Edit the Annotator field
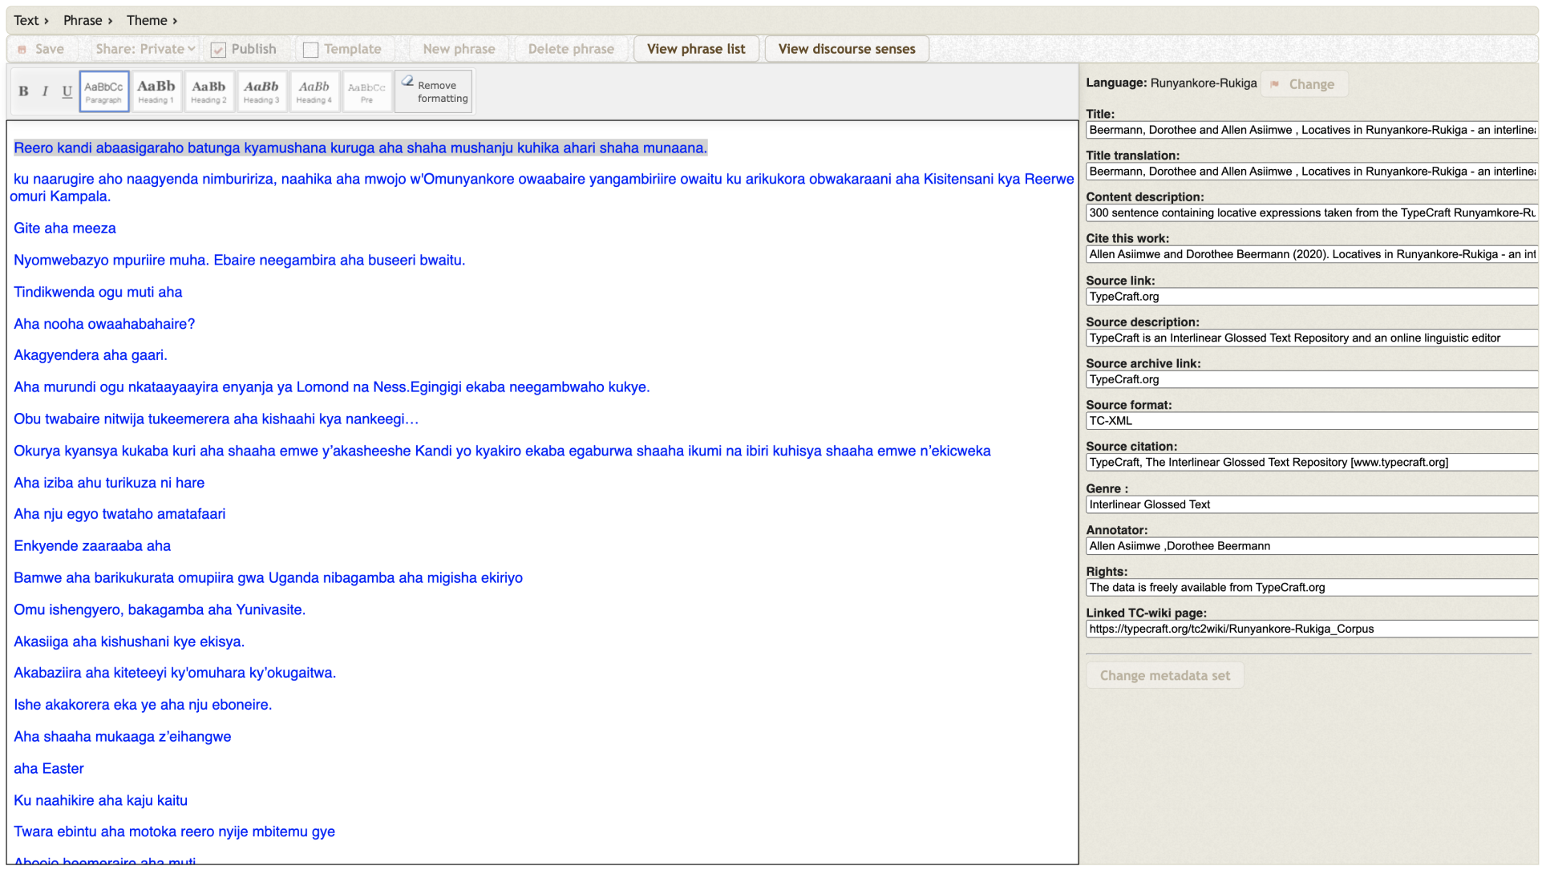This screenshot has width=1546, height=870. (x=1312, y=546)
